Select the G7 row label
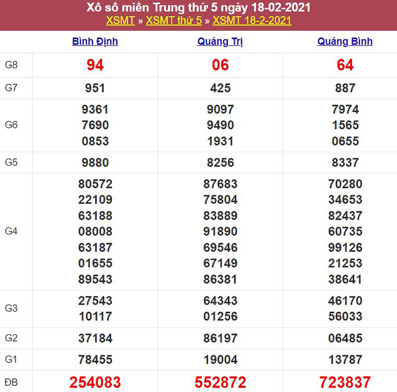The width and height of the screenshot is (397, 392). (x=11, y=88)
